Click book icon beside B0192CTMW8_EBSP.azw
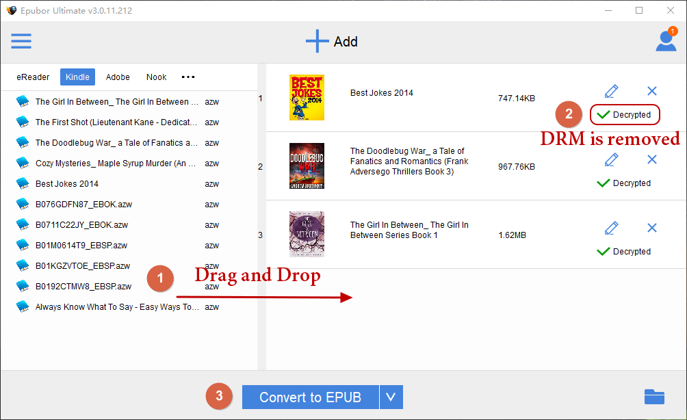The image size is (687, 420). click(x=23, y=286)
